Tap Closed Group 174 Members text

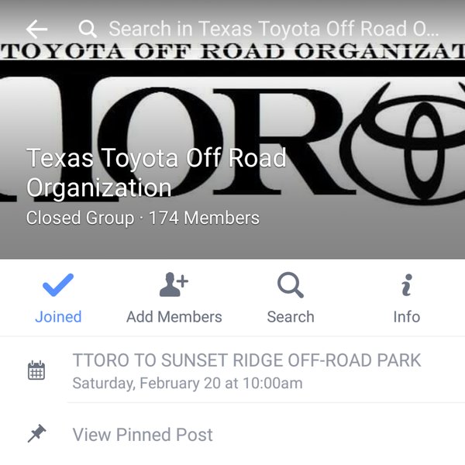tap(143, 218)
